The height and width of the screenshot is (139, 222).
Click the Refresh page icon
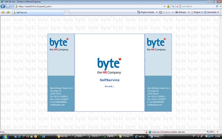tap(173, 6)
